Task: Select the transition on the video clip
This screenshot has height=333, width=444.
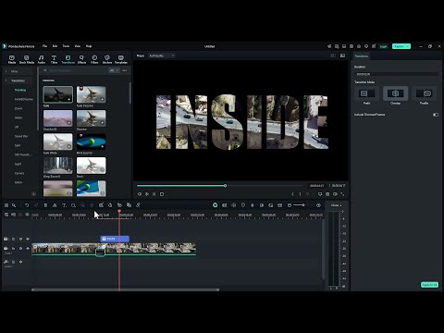Action: (x=100, y=253)
